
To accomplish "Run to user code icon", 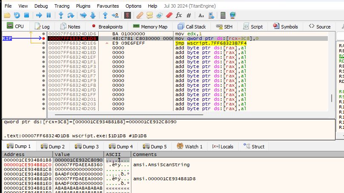I will 115,15.
